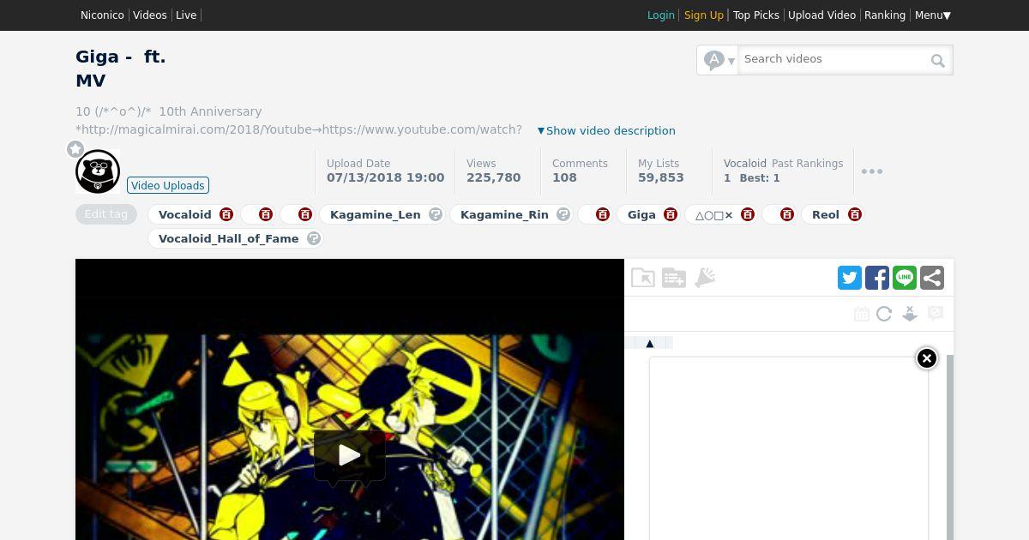Open the Reol tag
Screen dimensions: 1029x540
pyautogui.click(x=826, y=214)
